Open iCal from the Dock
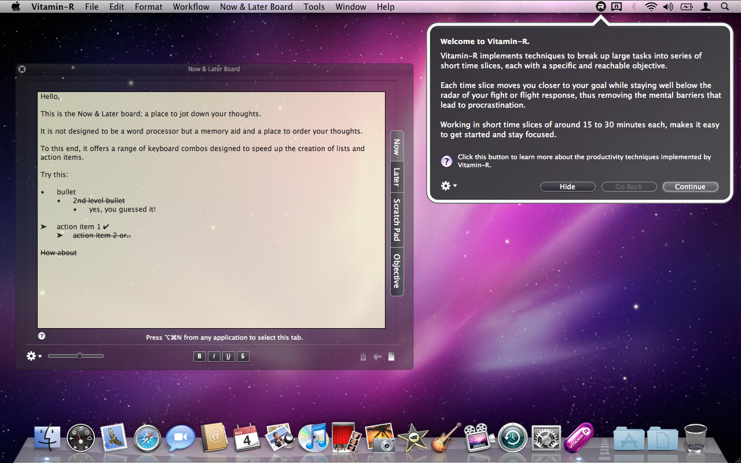The width and height of the screenshot is (741, 463). (x=247, y=438)
